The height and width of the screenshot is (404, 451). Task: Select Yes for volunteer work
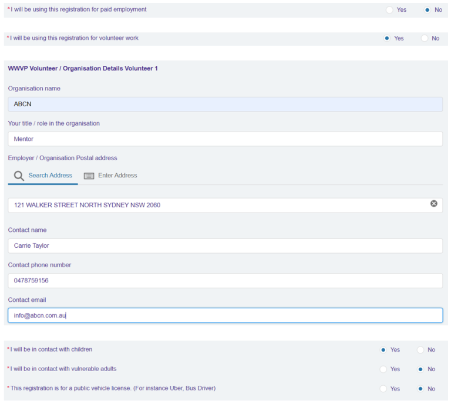[387, 38]
